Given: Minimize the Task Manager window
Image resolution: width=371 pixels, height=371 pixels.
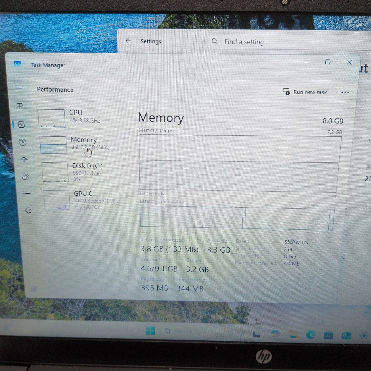Looking at the screenshot, I should point(306,62).
